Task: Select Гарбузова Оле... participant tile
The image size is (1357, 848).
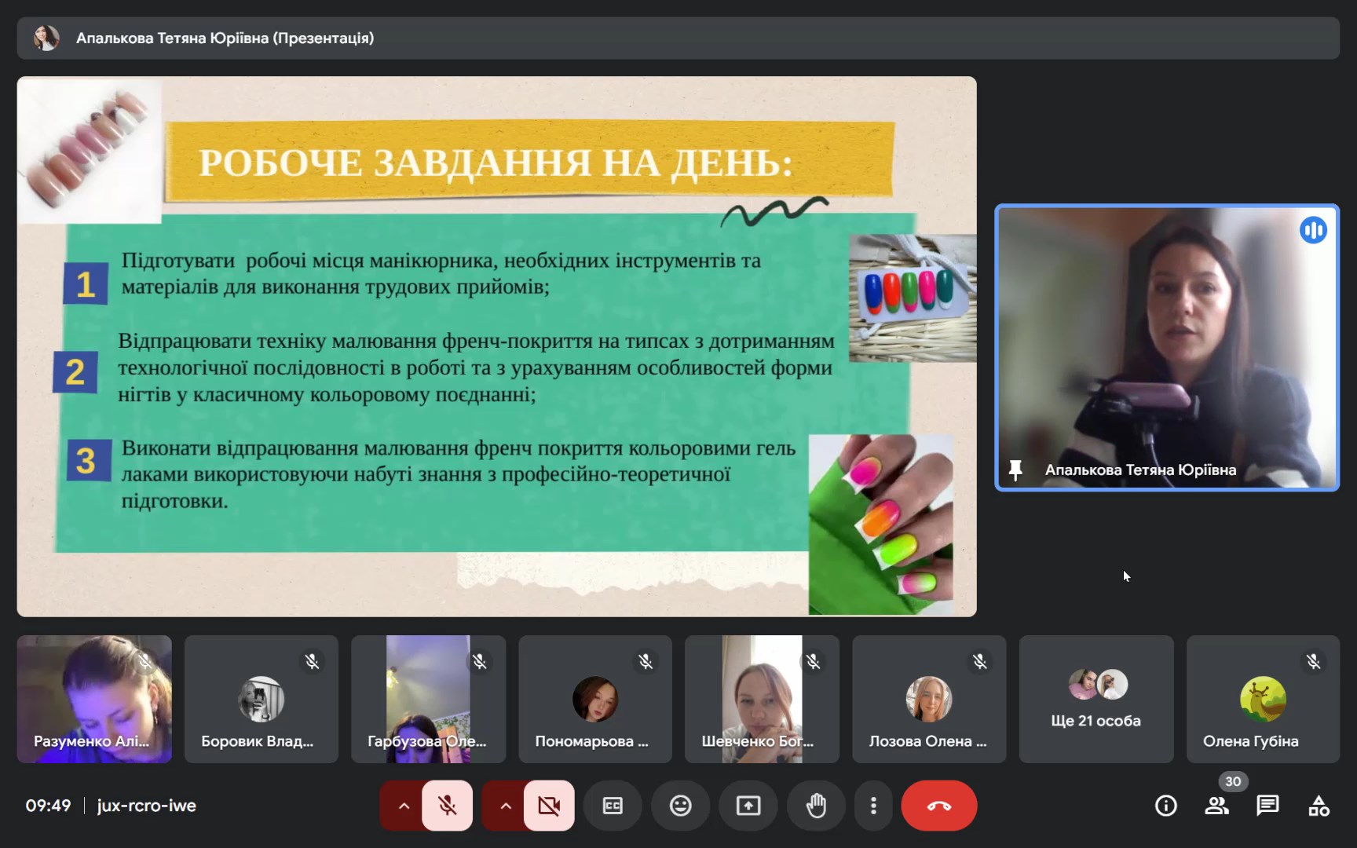Action: (429, 699)
